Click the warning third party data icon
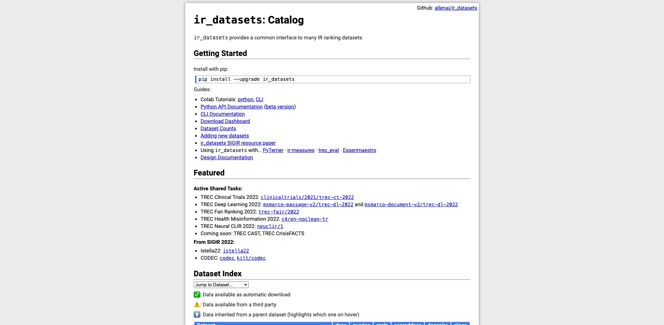This screenshot has height=325, width=664. tap(197, 305)
